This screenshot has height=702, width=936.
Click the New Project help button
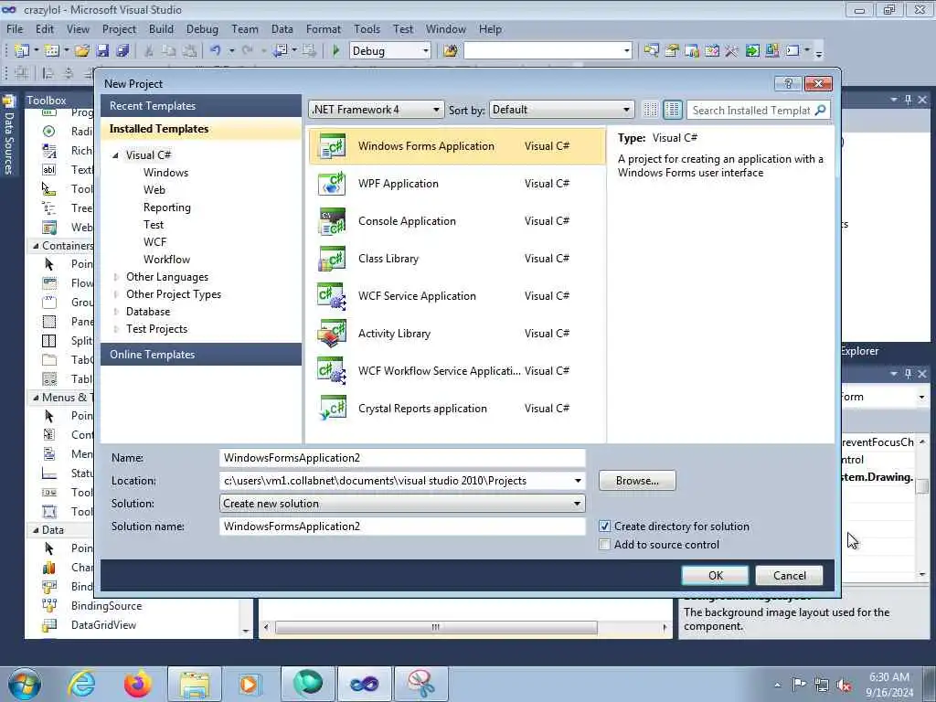pyautogui.click(x=788, y=83)
